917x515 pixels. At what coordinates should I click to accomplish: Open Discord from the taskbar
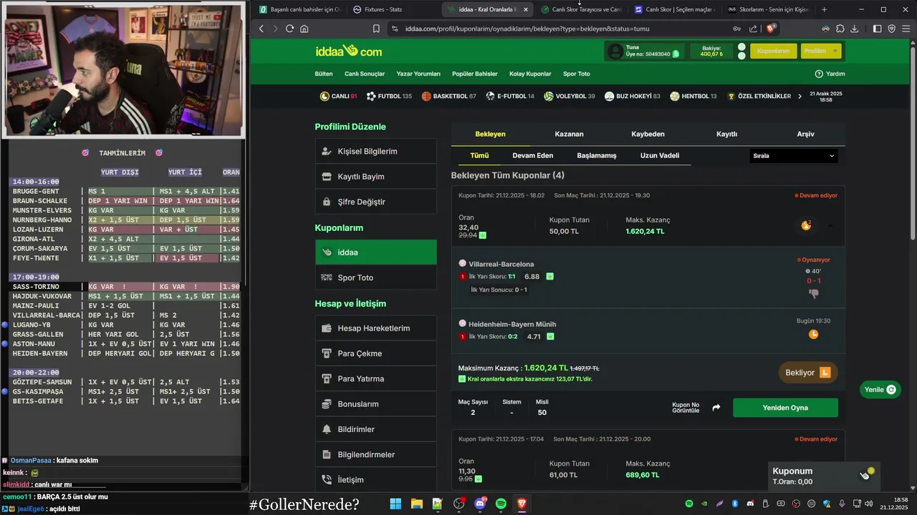[x=480, y=504]
